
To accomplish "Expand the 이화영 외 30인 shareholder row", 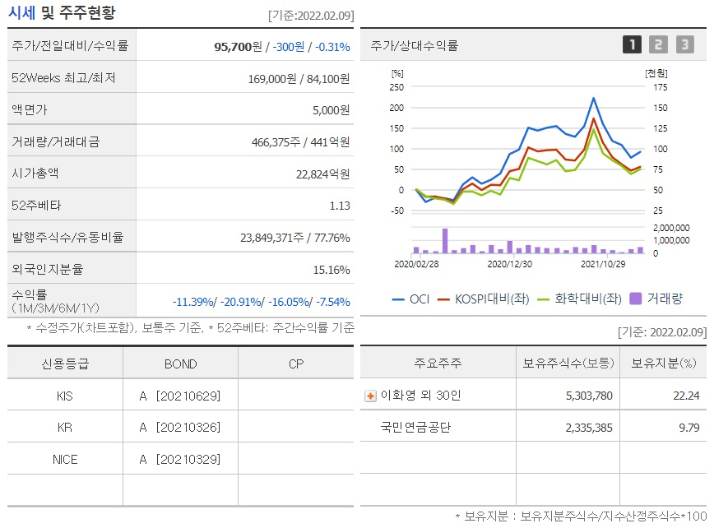I will pyautogui.click(x=370, y=396).
